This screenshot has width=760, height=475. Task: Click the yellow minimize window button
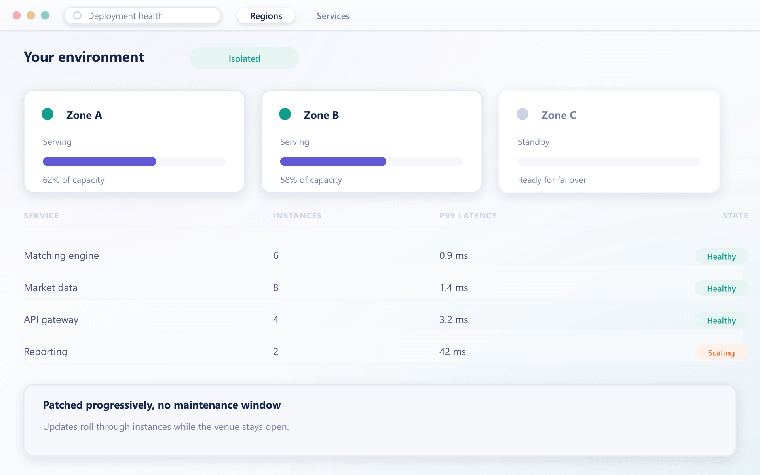point(31,15)
